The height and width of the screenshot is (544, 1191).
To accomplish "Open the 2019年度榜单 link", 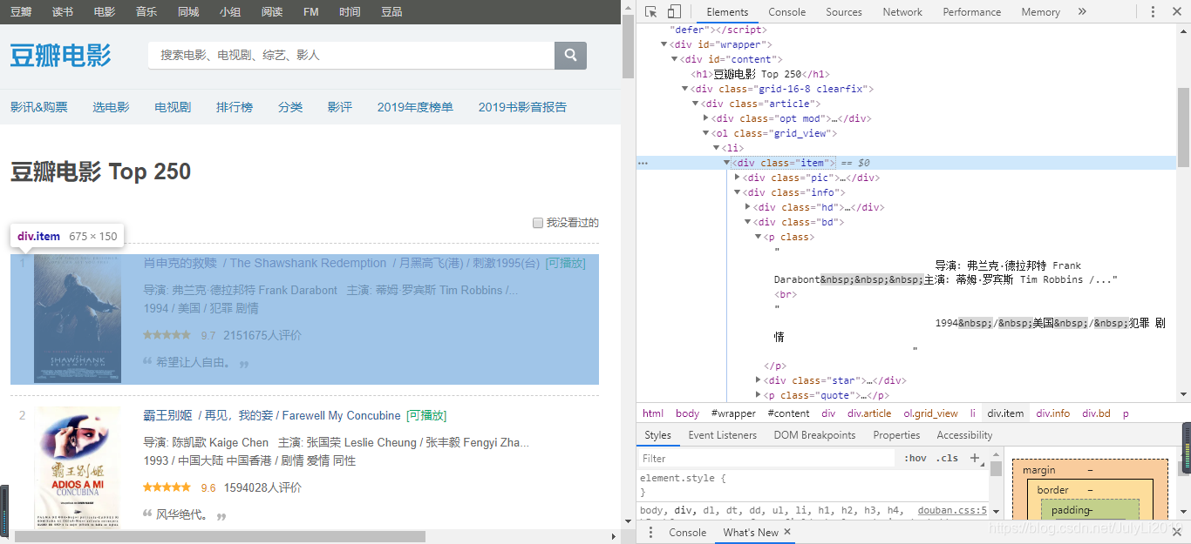I will [x=415, y=107].
